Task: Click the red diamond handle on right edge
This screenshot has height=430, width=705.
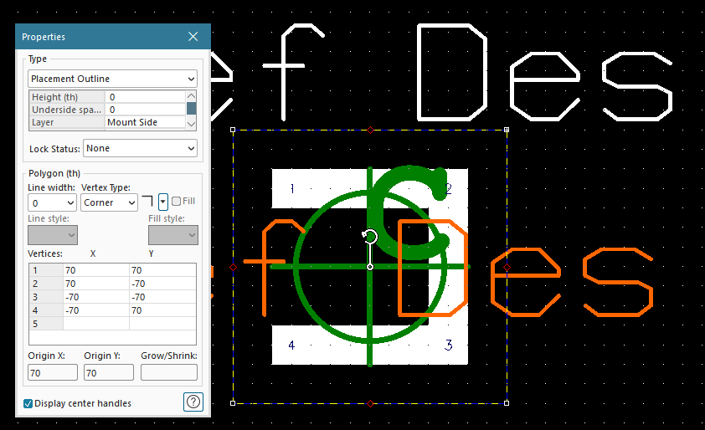Action: pos(507,267)
